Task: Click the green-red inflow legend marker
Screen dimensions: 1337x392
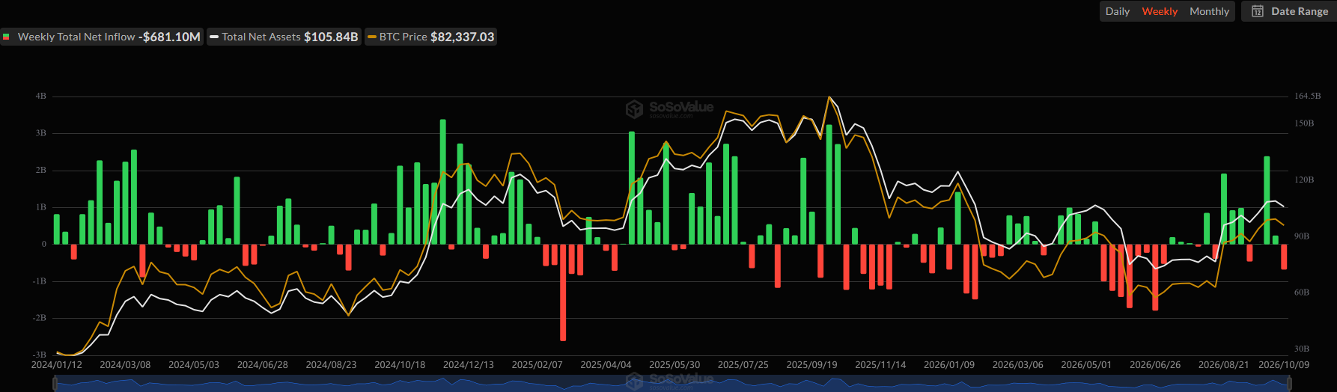Action: click(6, 37)
